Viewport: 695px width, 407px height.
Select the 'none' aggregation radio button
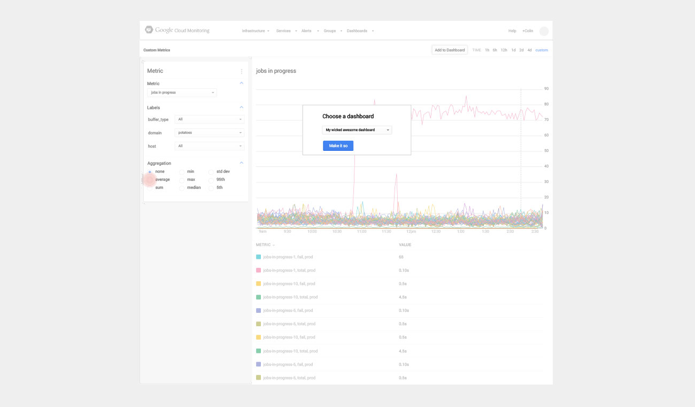click(150, 172)
